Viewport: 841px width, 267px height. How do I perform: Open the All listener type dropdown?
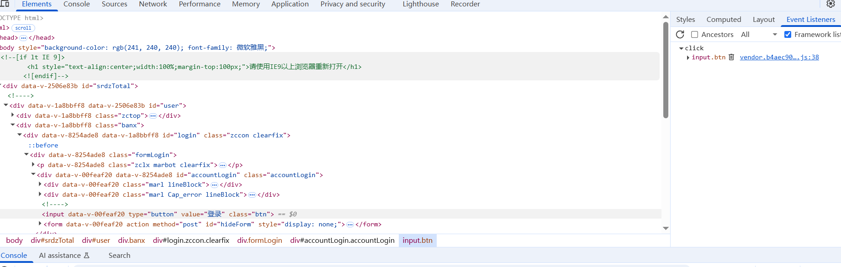759,35
